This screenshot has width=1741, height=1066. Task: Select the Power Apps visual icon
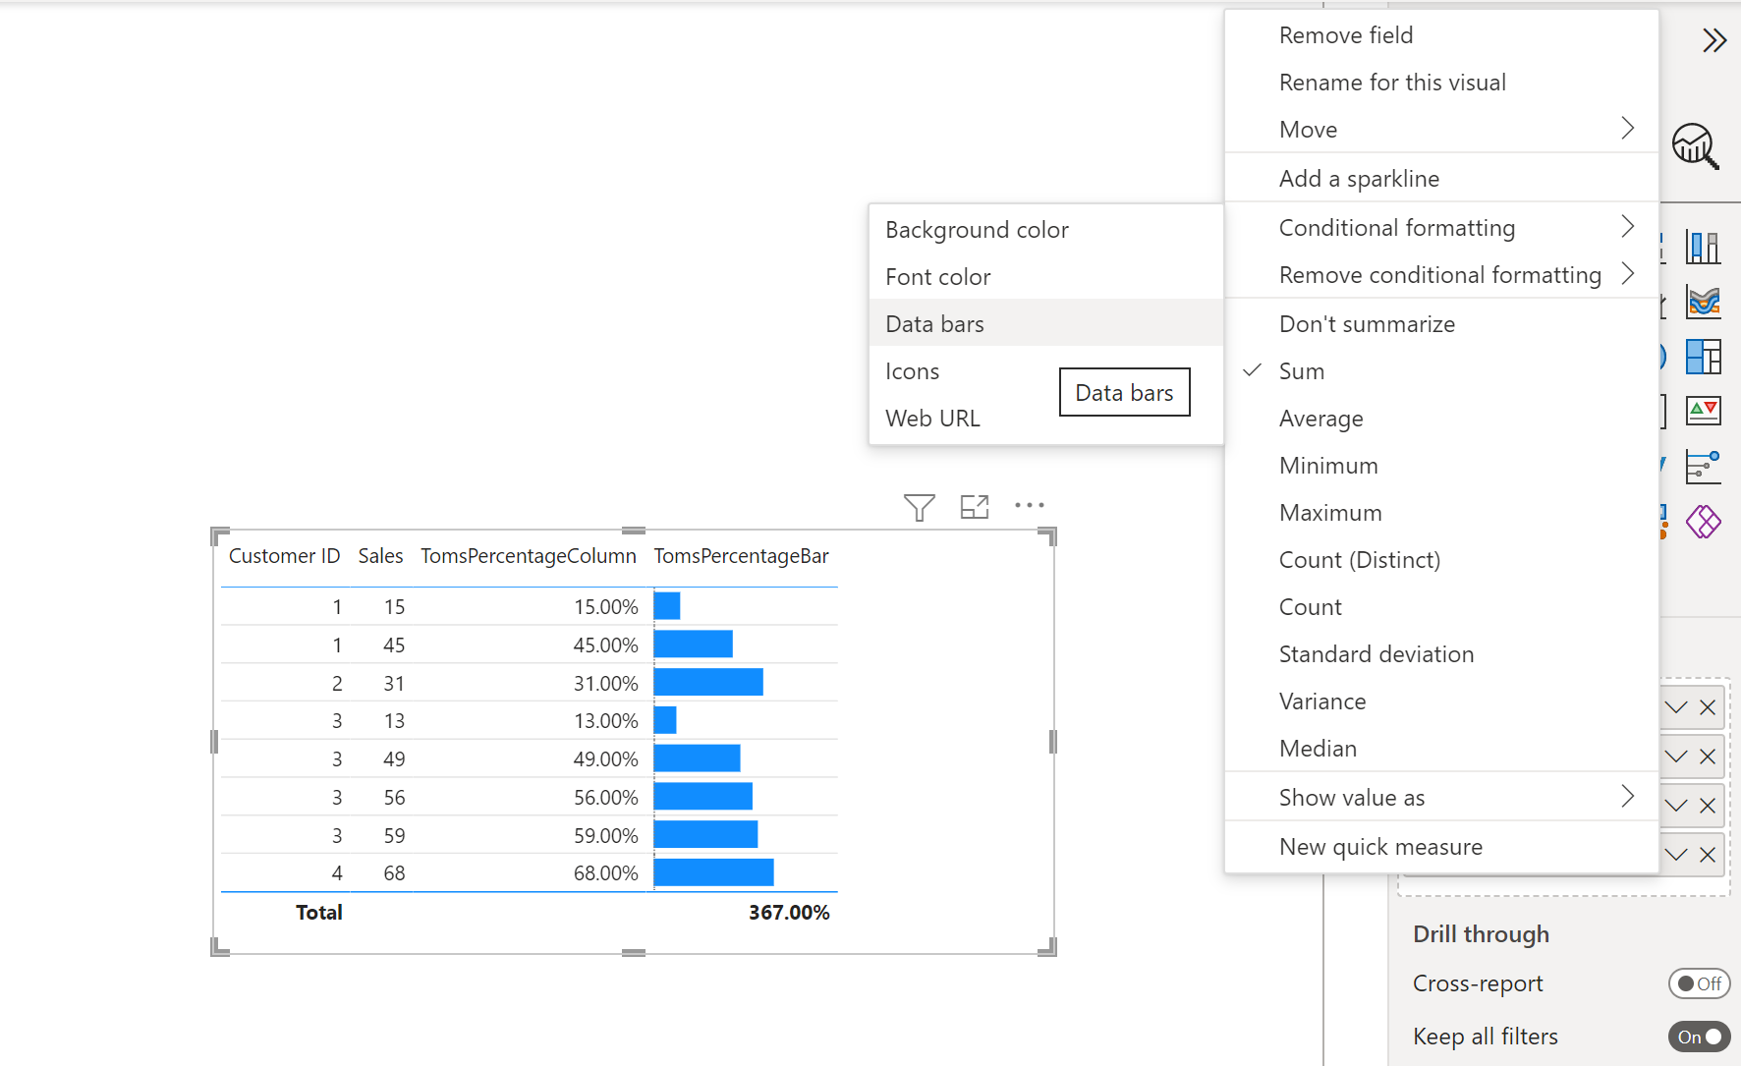click(x=1703, y=522)
